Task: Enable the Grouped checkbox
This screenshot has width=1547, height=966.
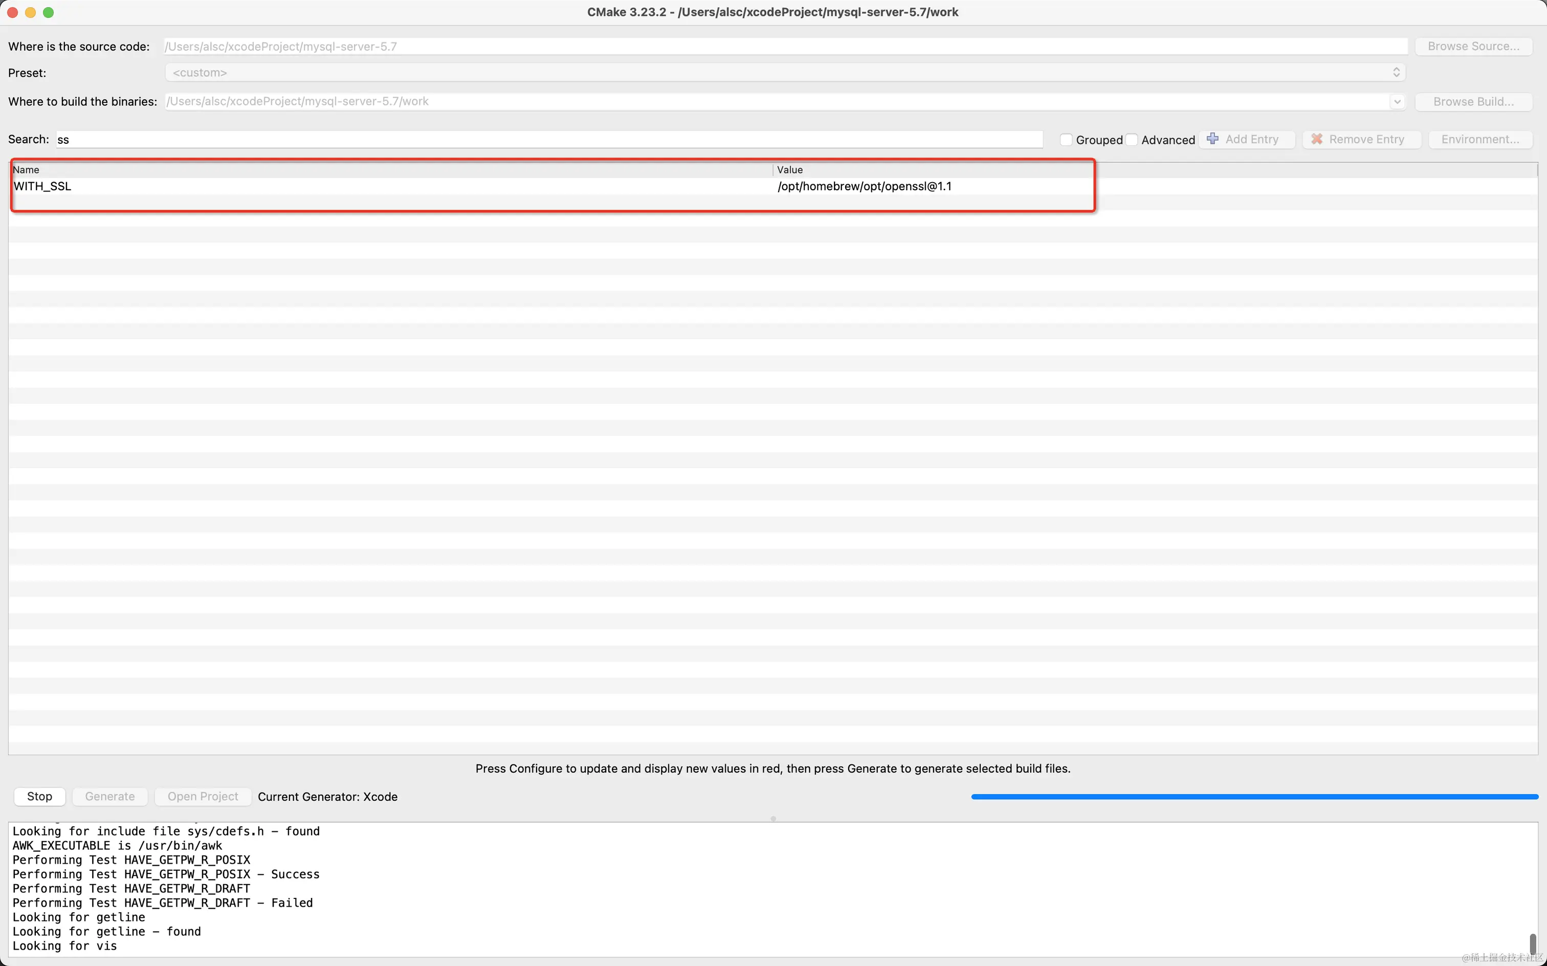Action: (x=1066, y=139)
